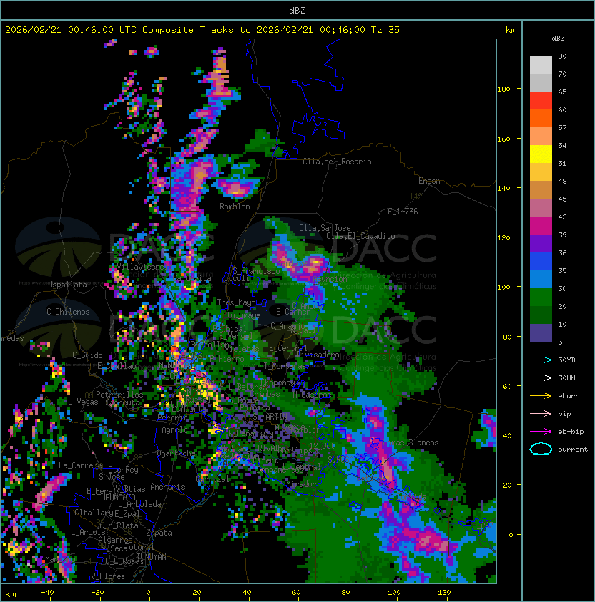Click the Potrerillos map label

pyautogui.click(x=119, y=395)
